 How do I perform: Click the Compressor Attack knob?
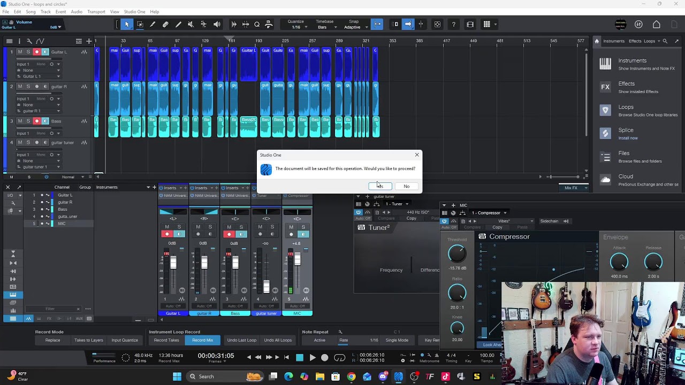click(619, 261)
